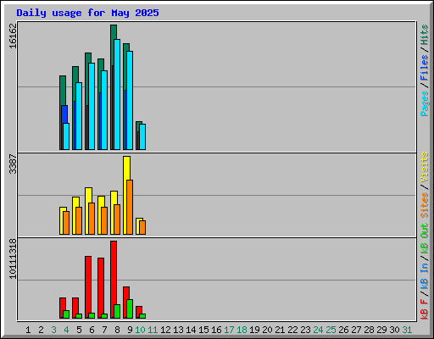Click day 13 on the x-axis

[x=178, y=330]
